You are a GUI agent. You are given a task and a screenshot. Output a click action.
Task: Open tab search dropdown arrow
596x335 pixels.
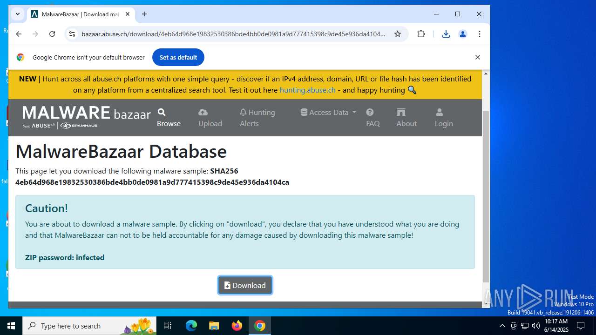pyautogui.click(x=18, y=14)
